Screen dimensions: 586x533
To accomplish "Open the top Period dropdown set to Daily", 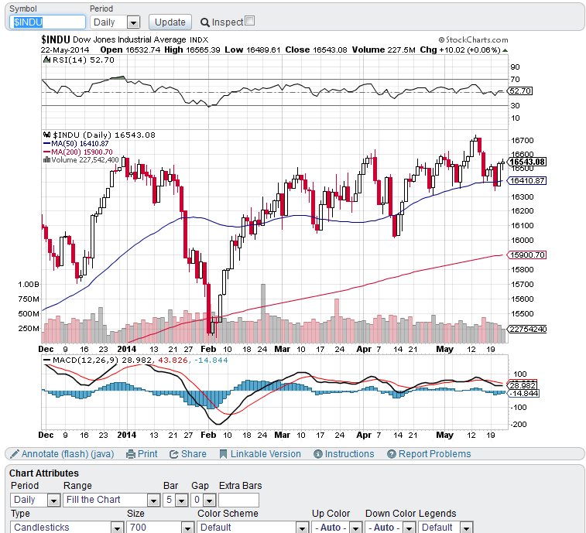I will (x=115, y=22).
